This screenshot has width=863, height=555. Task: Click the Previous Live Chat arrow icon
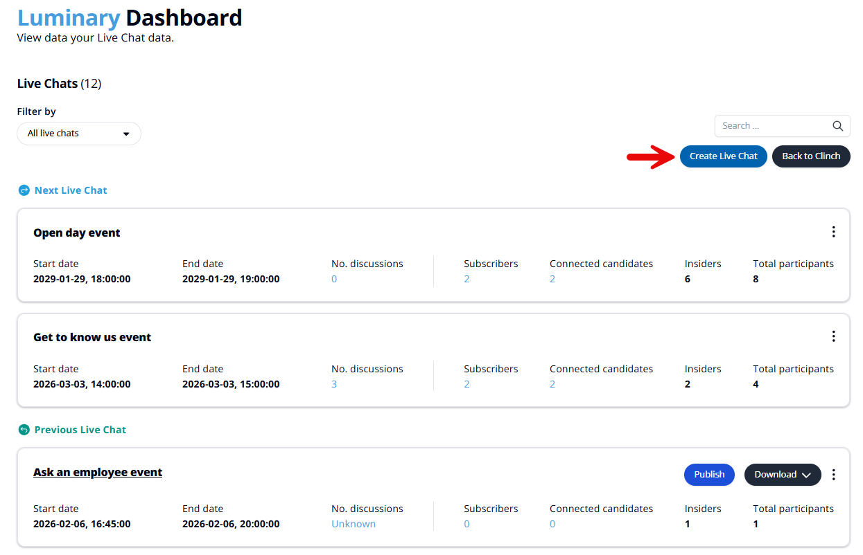(x=24, y=430)
